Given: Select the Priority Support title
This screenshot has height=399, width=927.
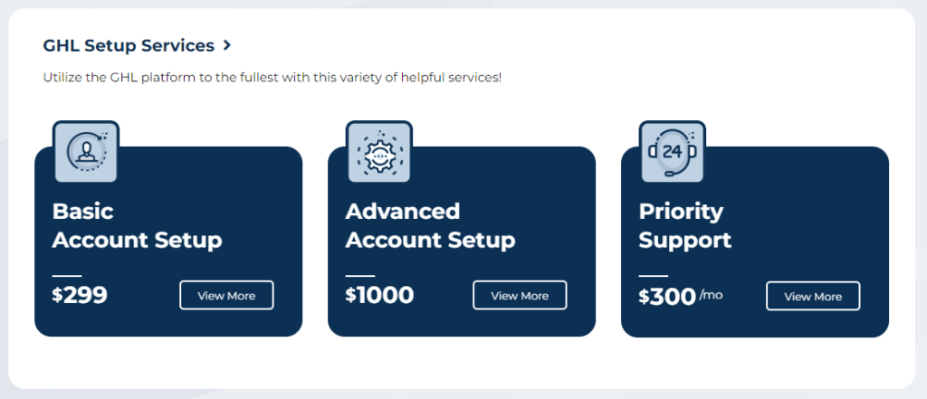Looking at the screenshot, I should [684, 226].
